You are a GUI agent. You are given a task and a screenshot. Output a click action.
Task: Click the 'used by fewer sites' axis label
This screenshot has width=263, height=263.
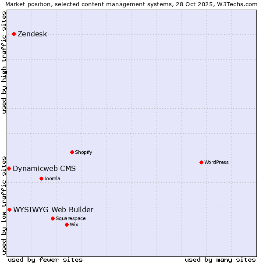tap(45, 259)
